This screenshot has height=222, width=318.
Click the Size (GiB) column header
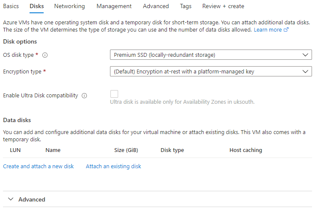(x=126, y=150)
